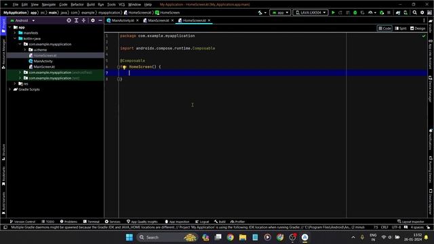Click the lightbulb quick-fix icon on line 6

pyautogui.click(x=124, y=67)
